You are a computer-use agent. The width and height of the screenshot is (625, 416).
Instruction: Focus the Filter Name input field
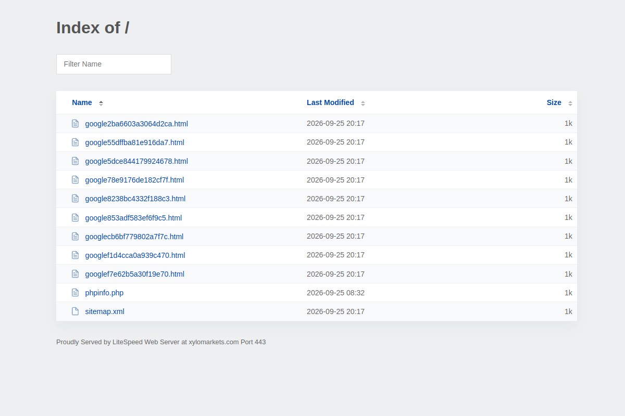tap(114, 64)
